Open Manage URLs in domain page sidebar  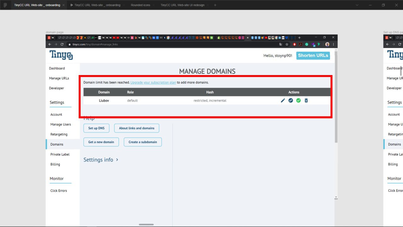(x=59, y=78)
